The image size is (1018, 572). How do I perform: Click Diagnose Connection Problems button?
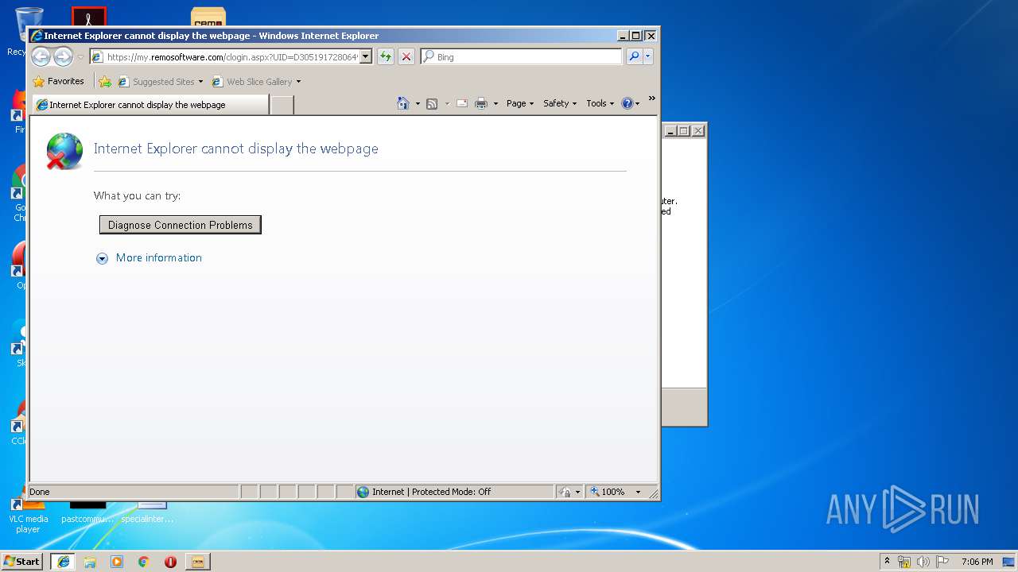click(181, 225)
